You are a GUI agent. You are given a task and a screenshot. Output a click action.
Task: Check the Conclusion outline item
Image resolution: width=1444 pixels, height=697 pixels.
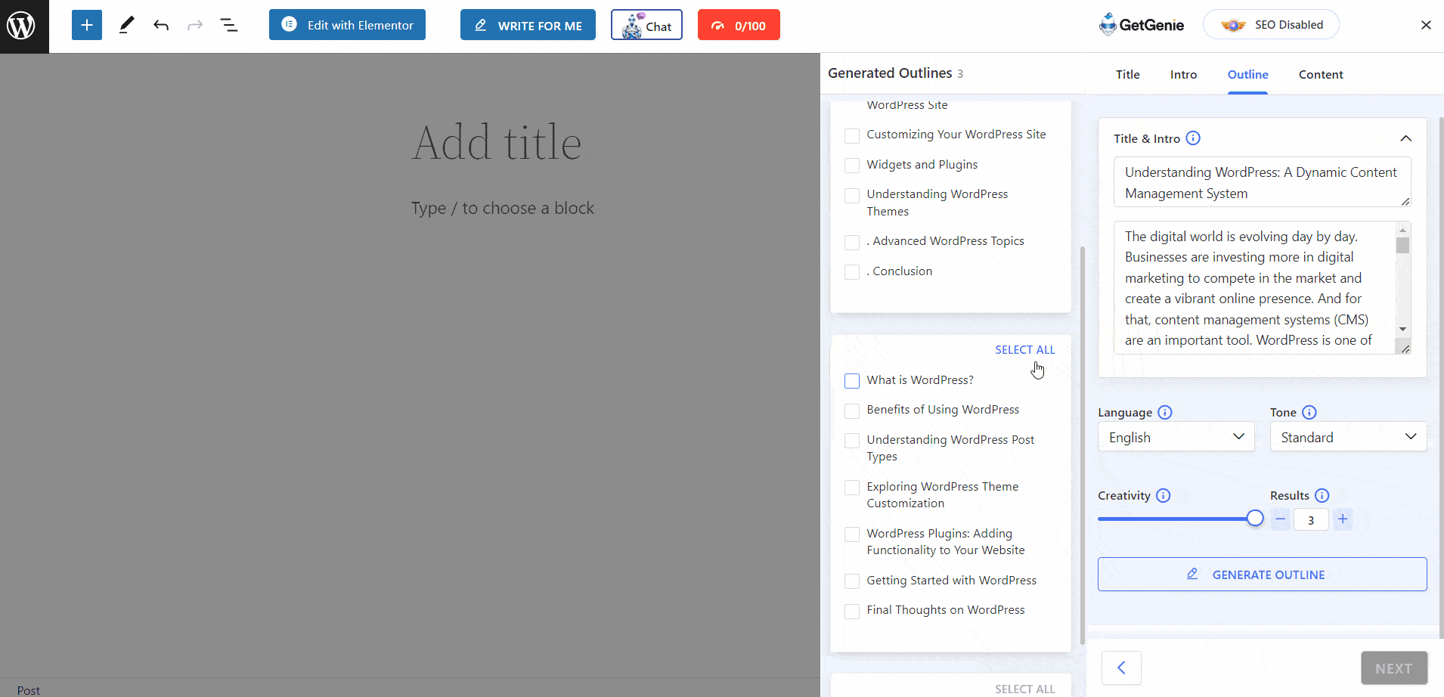click(x=852, y=272)
